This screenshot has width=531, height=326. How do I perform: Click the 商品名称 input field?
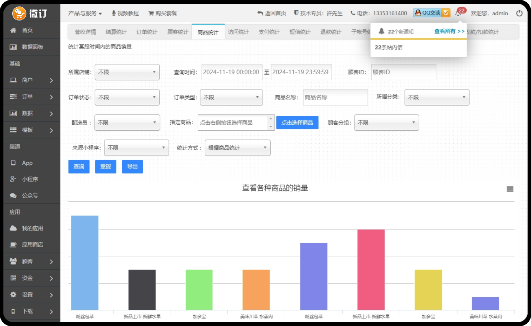tap(335, 97)
